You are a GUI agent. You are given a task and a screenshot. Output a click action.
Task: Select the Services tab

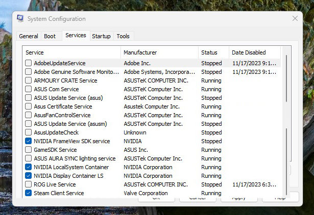point(76,35)
